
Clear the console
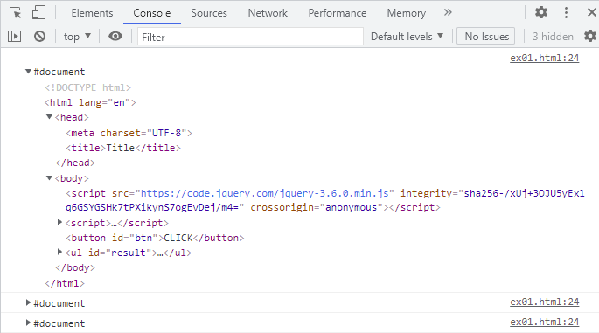[39, 37]
